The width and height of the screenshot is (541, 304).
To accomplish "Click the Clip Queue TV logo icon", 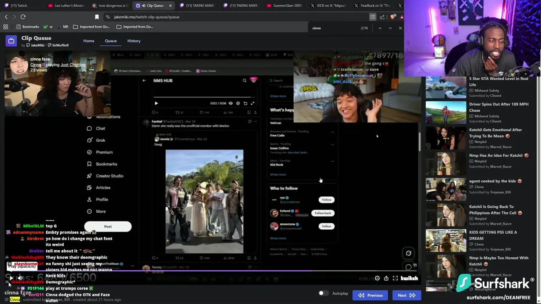I will 11,41.
